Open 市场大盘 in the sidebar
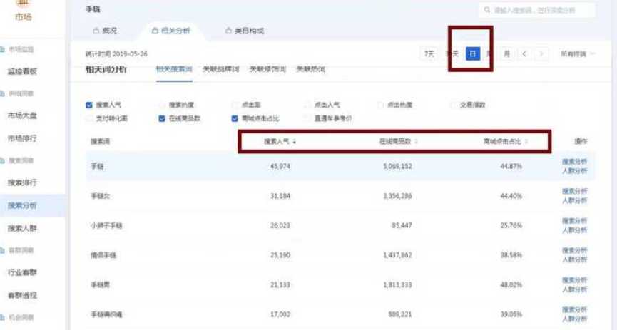617x330 pixels. 22,115
